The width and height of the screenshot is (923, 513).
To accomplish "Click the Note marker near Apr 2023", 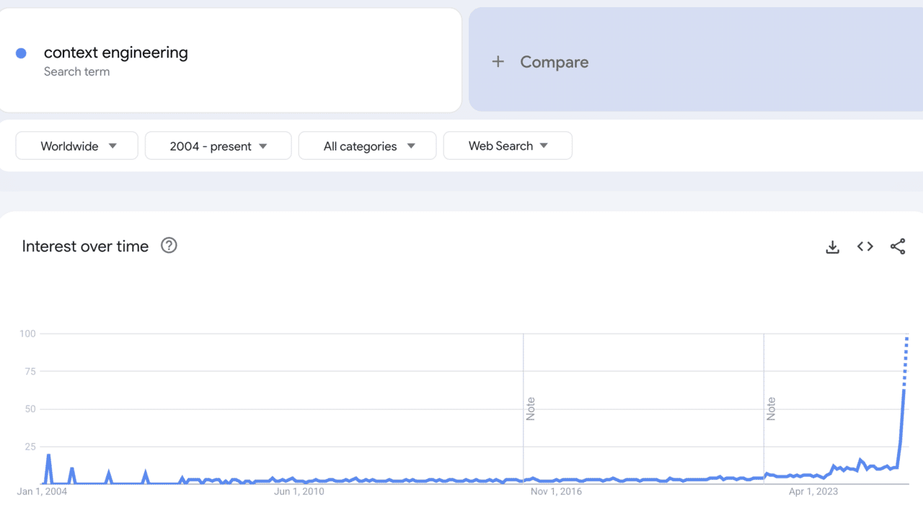I will [x=771, y=409].
